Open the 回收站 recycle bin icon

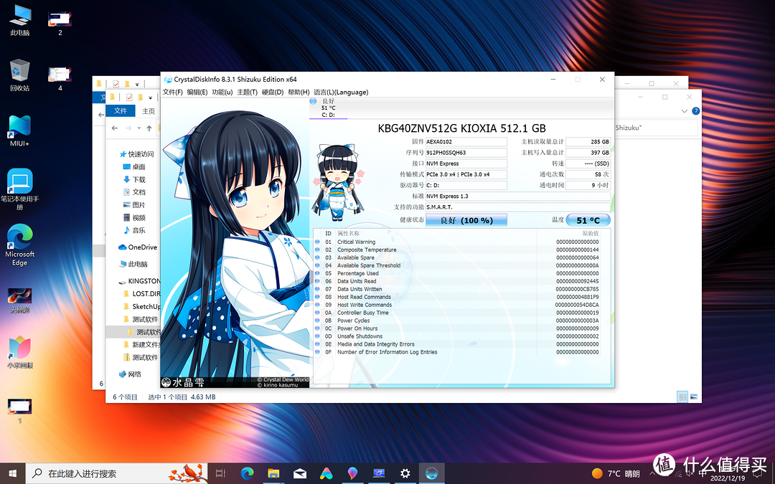pos(20,75)
